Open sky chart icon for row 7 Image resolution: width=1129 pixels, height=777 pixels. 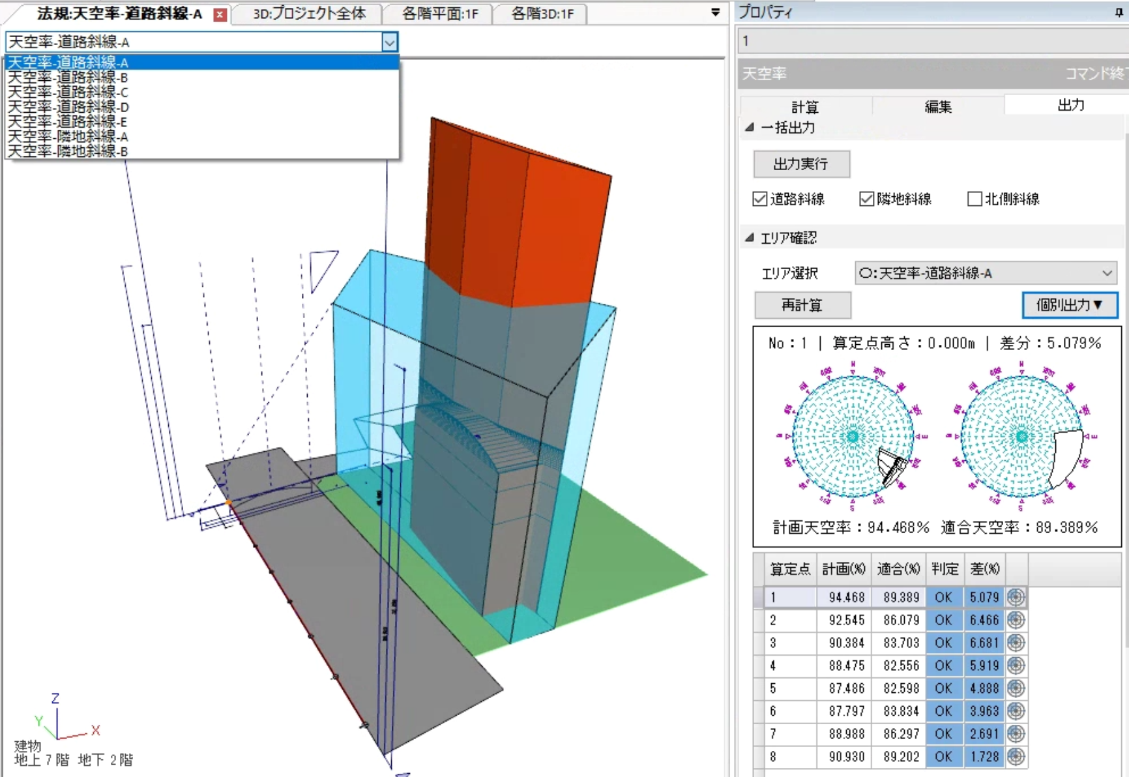1016,734
